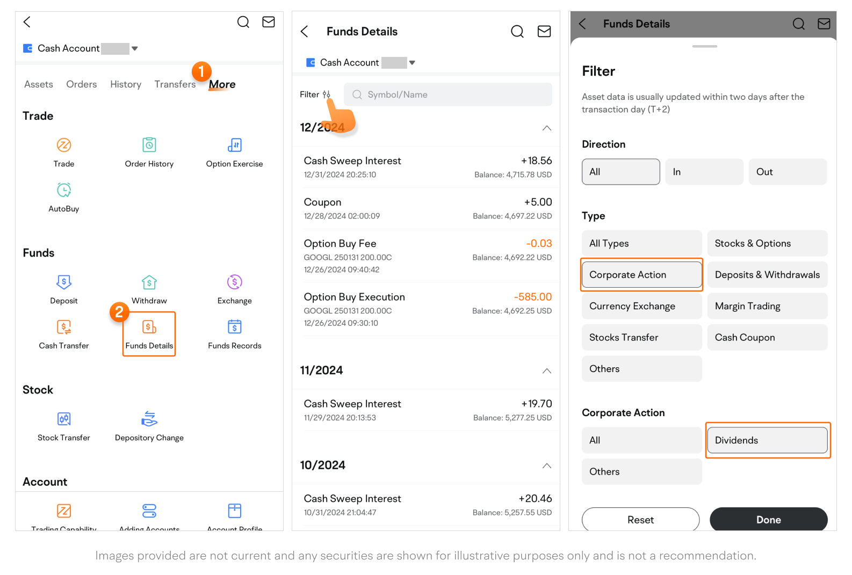Collapse the 11/2024 transactions section
The image size is (852, 575).
tap(546, 371)
